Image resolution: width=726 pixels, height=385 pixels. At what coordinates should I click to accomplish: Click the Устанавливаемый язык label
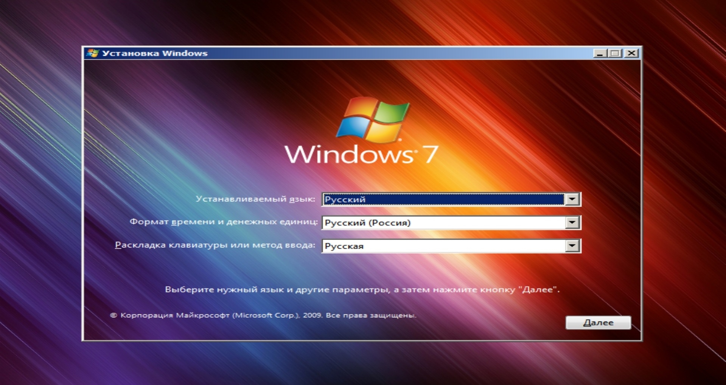(255, 199)
